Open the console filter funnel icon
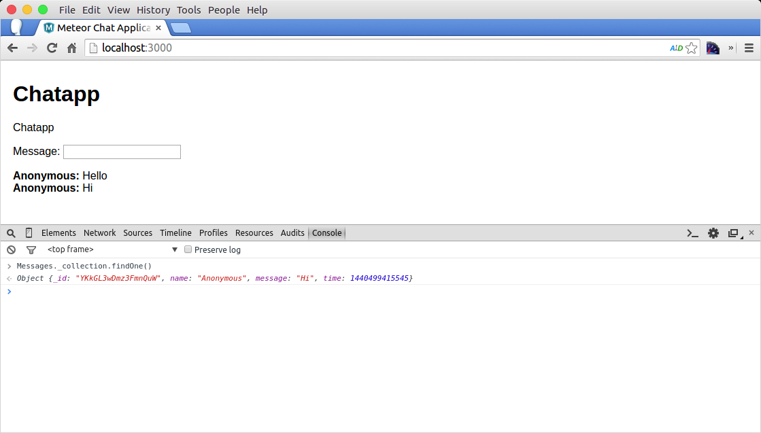761x433 pixels. coord(31,250)
